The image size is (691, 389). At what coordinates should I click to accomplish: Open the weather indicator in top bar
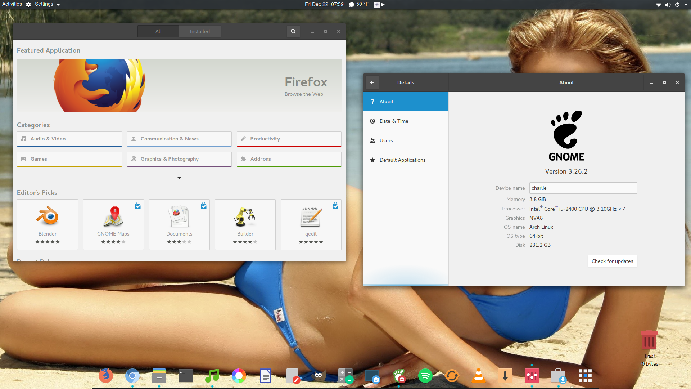coord(358,4)
